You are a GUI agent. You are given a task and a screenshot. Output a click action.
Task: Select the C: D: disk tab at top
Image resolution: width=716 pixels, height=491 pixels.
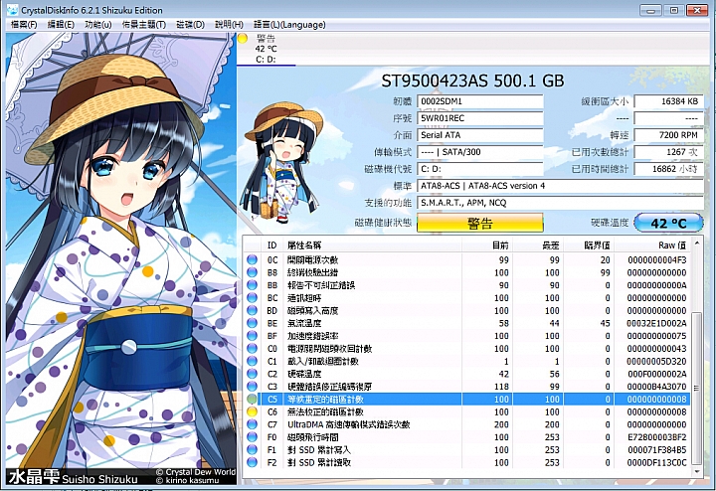(266, 49)
